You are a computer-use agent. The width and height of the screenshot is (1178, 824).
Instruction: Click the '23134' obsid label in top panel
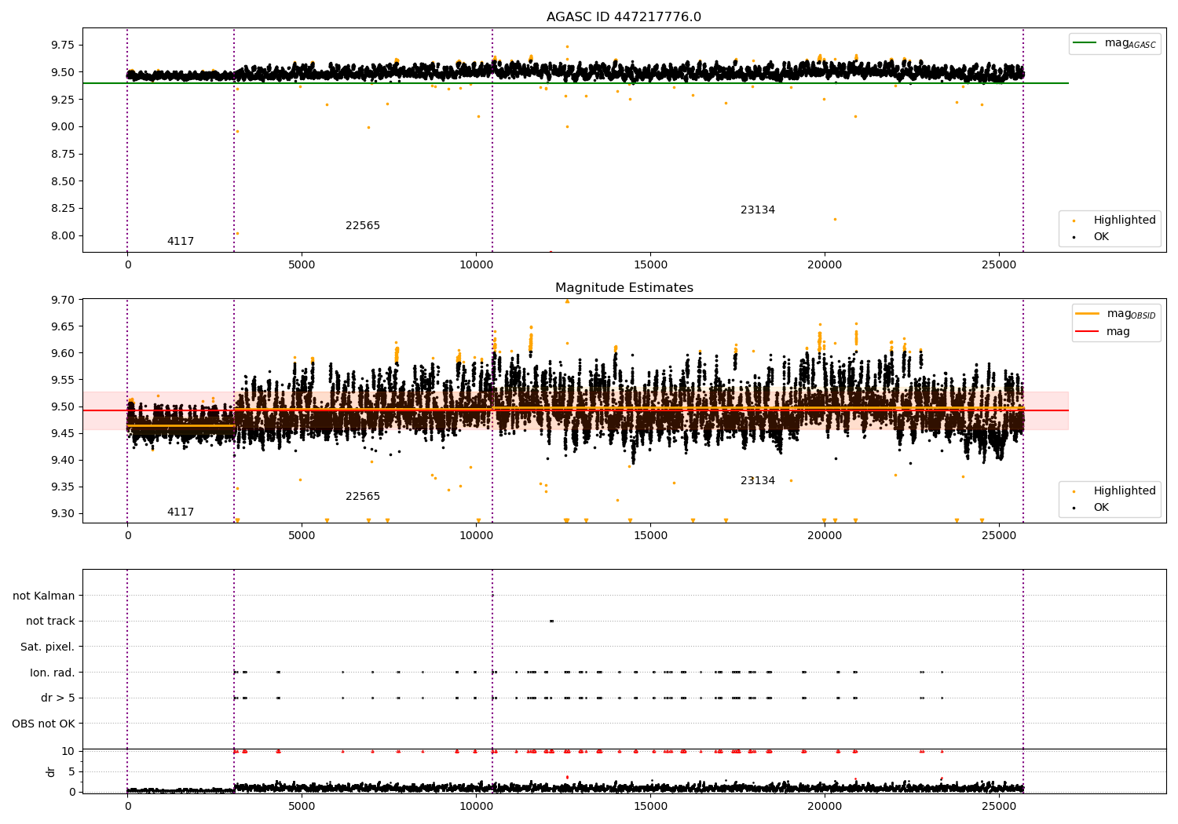758,210
